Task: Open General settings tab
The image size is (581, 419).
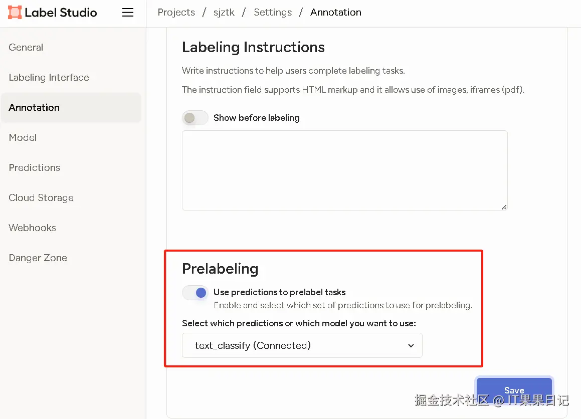Action: [x=26, y=48]
